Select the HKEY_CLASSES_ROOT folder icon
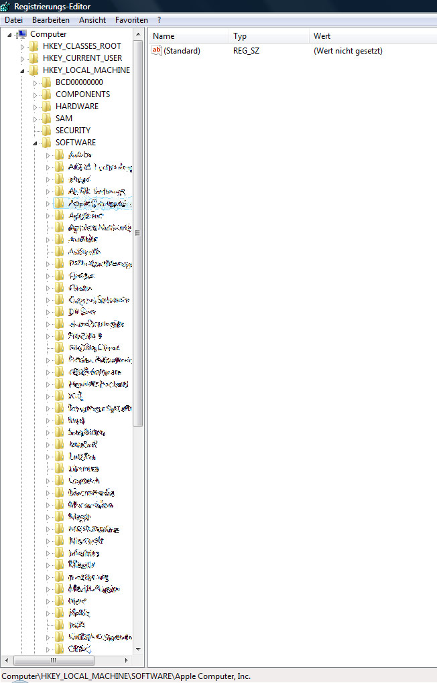 click(34, 46)
